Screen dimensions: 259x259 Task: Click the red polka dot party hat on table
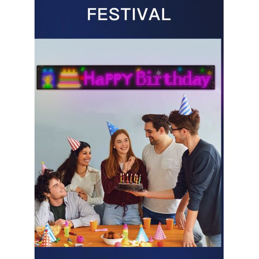click(46, 238)
